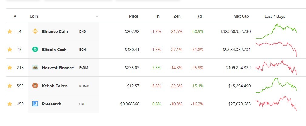Click the Kebab Token logo icon

pyautogui.click(x=35, y=86)
